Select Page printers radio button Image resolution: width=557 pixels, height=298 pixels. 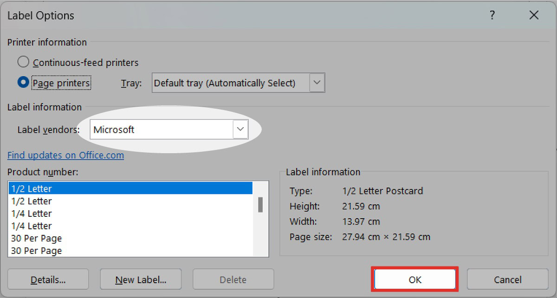click(x=23, y=83)
